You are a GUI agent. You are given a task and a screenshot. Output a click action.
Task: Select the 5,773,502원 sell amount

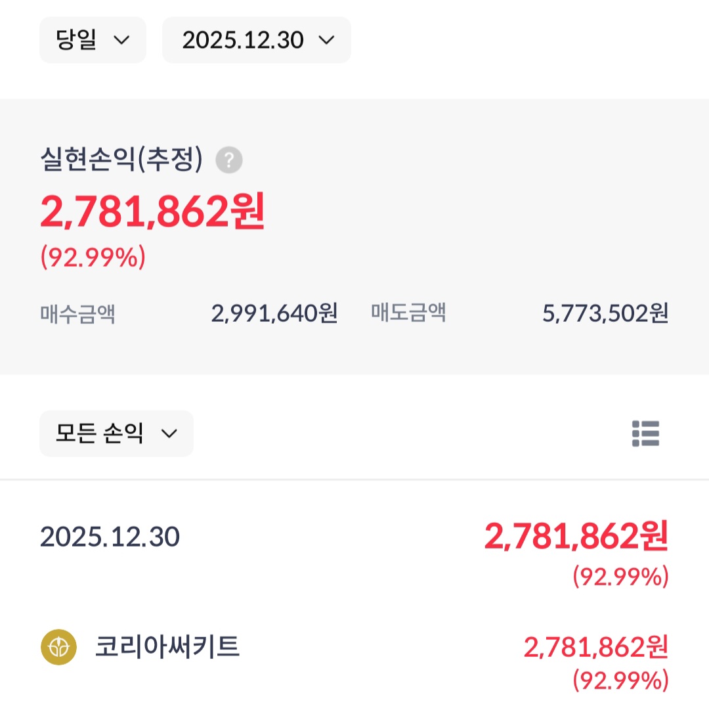[605, 313]
